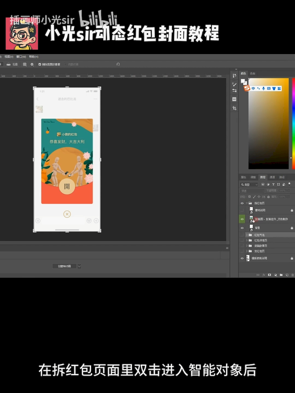Hide the 背景 layer via eye icon
This screenshot has width=295, height=393.
tap(242, 228)
